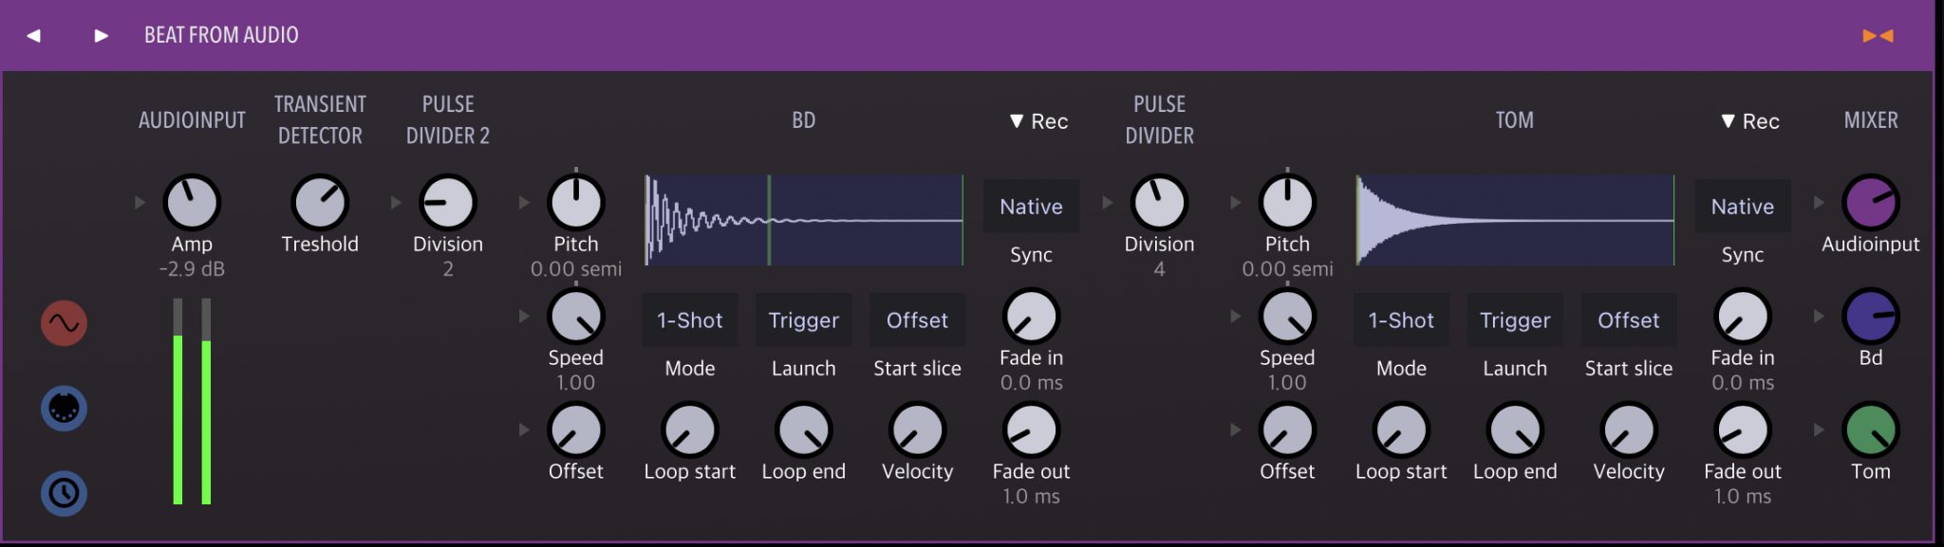The image size is (1944, 547).
Task: Click BD Loop end knob
Action: (804, 430)
